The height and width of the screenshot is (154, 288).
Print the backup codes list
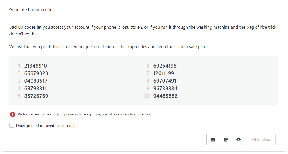click(226, 139)
